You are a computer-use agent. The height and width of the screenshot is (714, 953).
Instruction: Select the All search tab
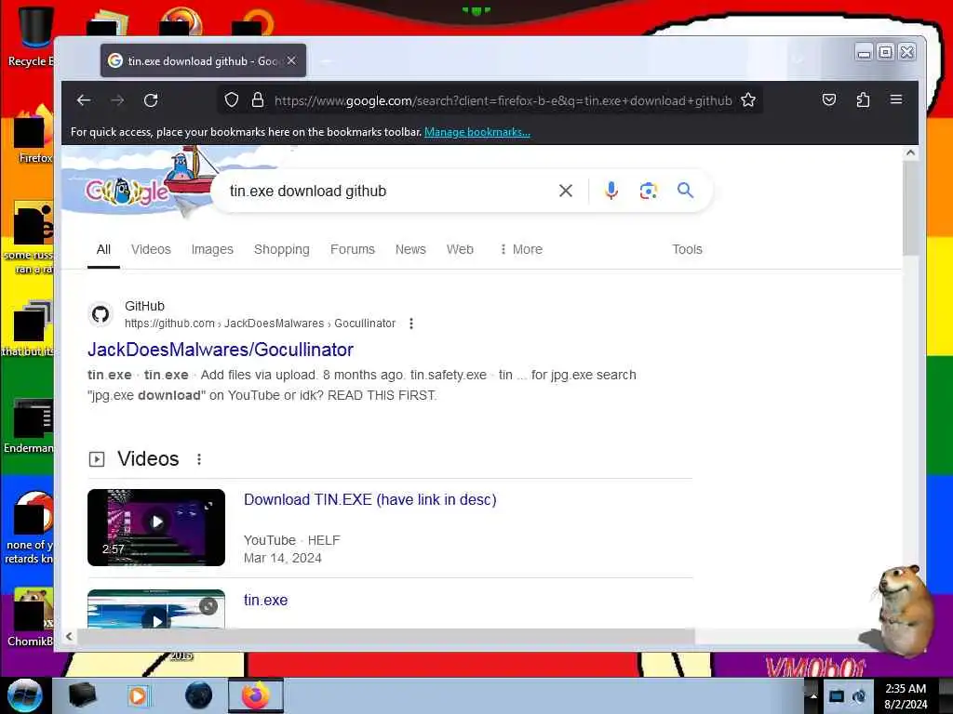[103, 249]
